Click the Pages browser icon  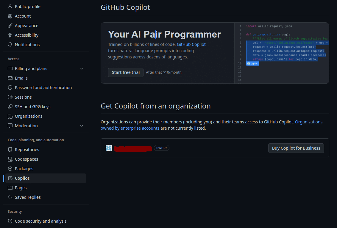tap(10, 188)
